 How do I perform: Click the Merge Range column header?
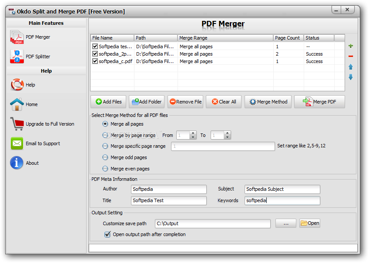click(225, 38)
